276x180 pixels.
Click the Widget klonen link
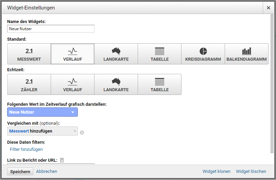(x=216, y=172)
